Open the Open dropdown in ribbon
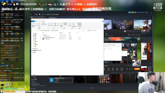 coord(74,23)
